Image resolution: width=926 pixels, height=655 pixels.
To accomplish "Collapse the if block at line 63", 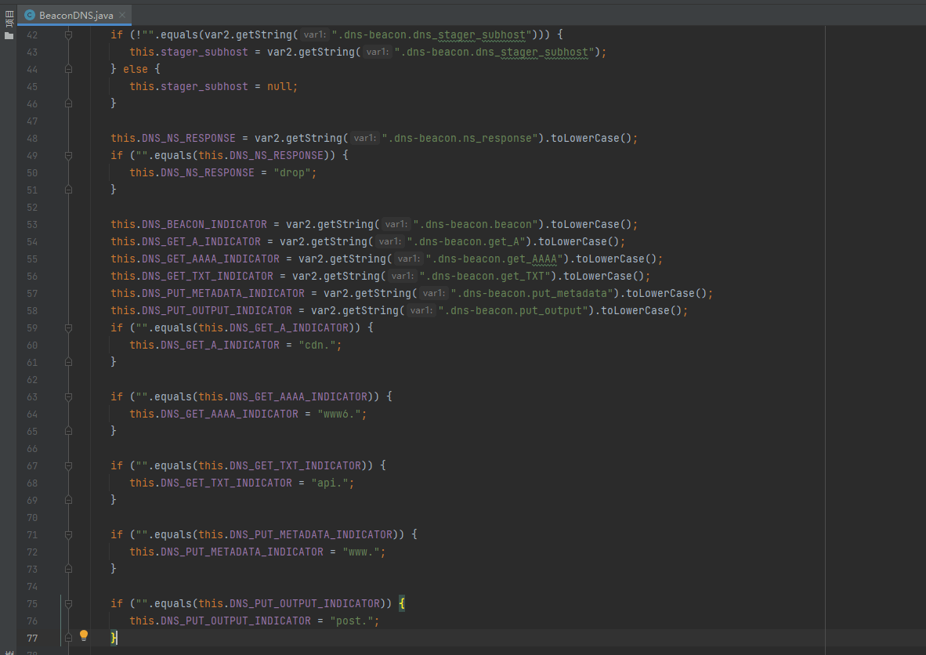I will (68, 397).
